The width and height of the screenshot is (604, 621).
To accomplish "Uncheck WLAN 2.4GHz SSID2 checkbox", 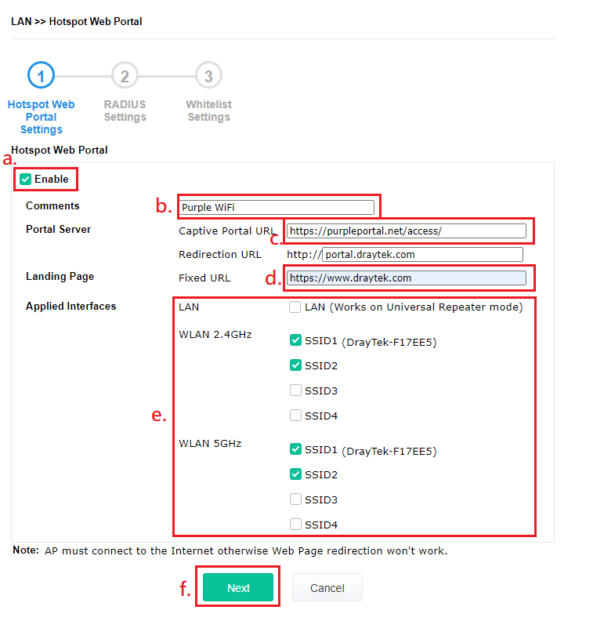I will pos(295,365).
